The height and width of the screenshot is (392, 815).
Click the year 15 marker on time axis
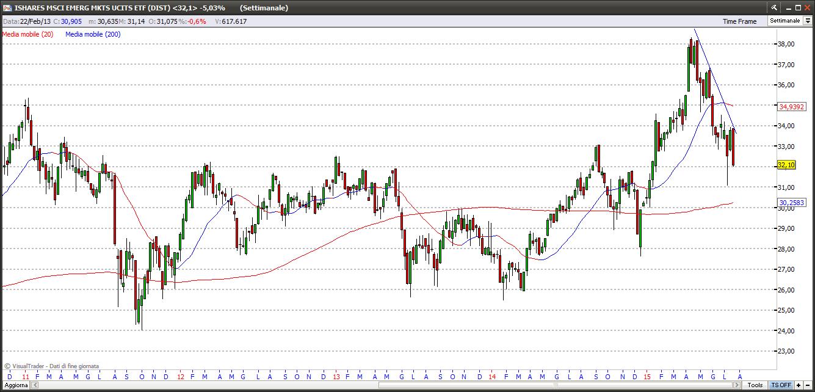647,376
